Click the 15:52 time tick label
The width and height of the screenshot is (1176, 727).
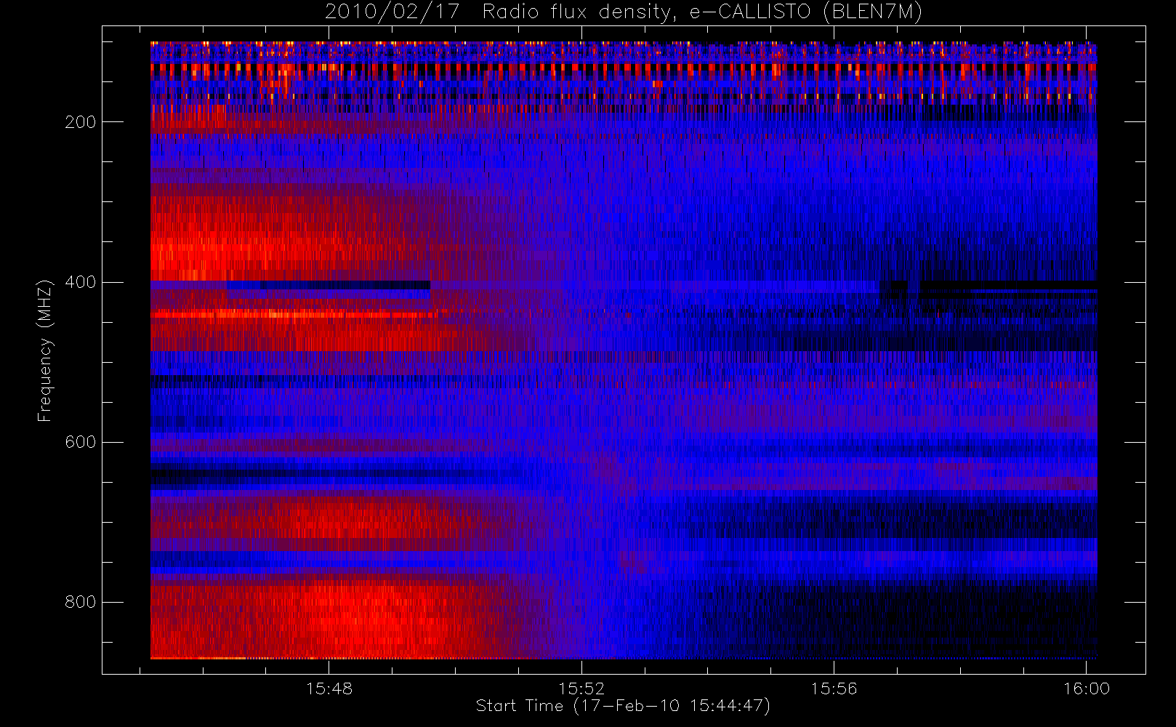click(581, 688)
